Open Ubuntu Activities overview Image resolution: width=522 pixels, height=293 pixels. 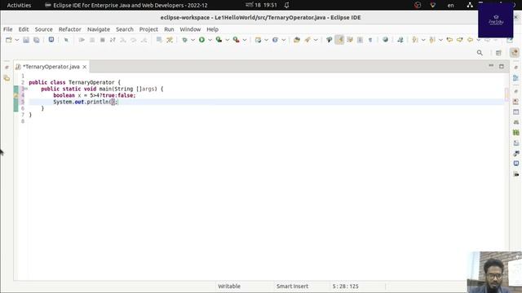19,5
